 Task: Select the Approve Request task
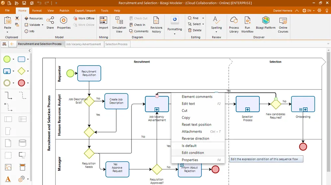[118, 169]
